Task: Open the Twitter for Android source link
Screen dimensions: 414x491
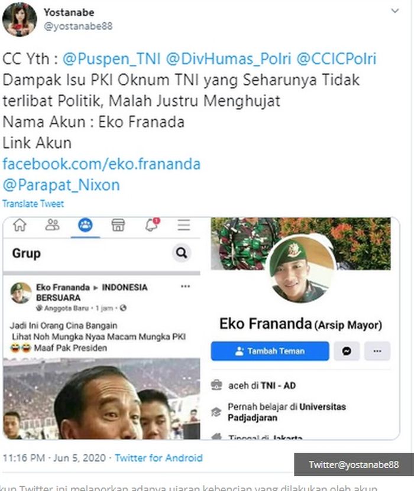Action: point(159,458)
